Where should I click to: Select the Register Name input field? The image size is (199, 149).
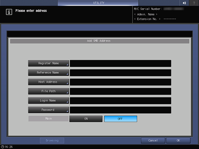pyautogui.click(x=120, y=63)
